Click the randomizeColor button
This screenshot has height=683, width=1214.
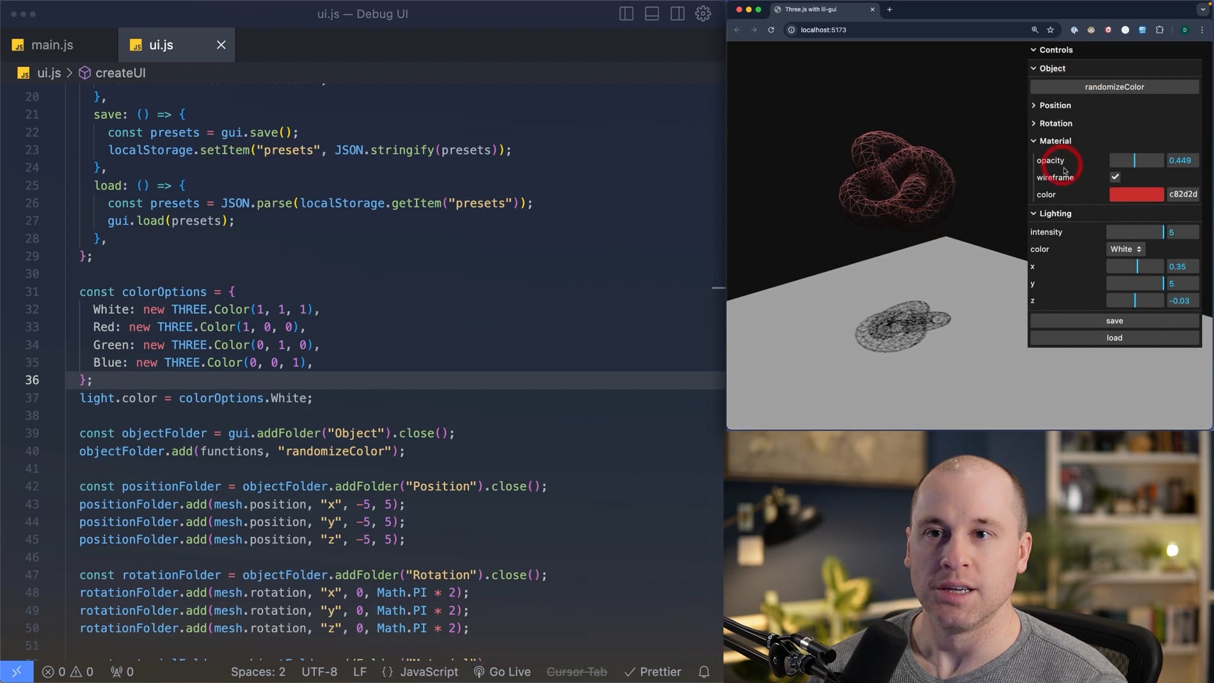[x=1115, y=87]
